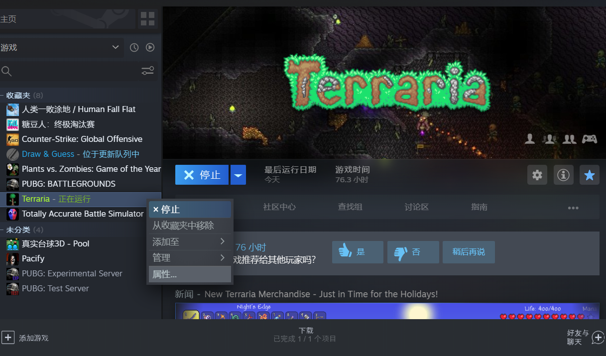Open the library advanced filter settings icon
This screenshot has width=606, height=356.
147,71
